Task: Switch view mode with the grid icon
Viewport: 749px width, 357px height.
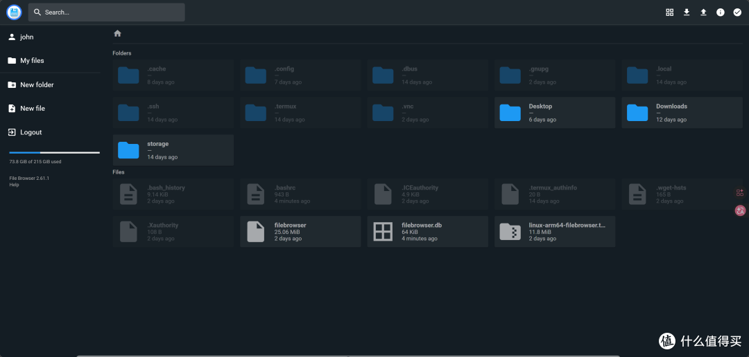Action: (x=670, y=12)
